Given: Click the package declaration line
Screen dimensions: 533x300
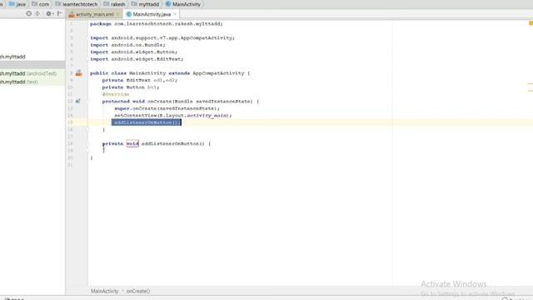Looking at the screenshot, I should click(157, 24).
